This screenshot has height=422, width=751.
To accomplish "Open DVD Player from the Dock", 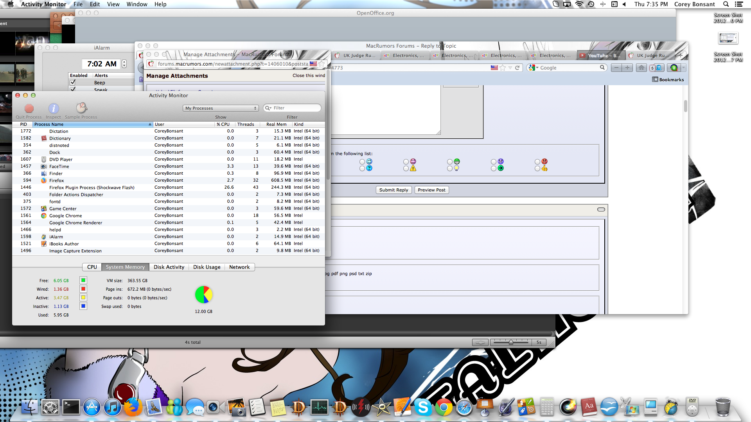I will coord(692,407).
